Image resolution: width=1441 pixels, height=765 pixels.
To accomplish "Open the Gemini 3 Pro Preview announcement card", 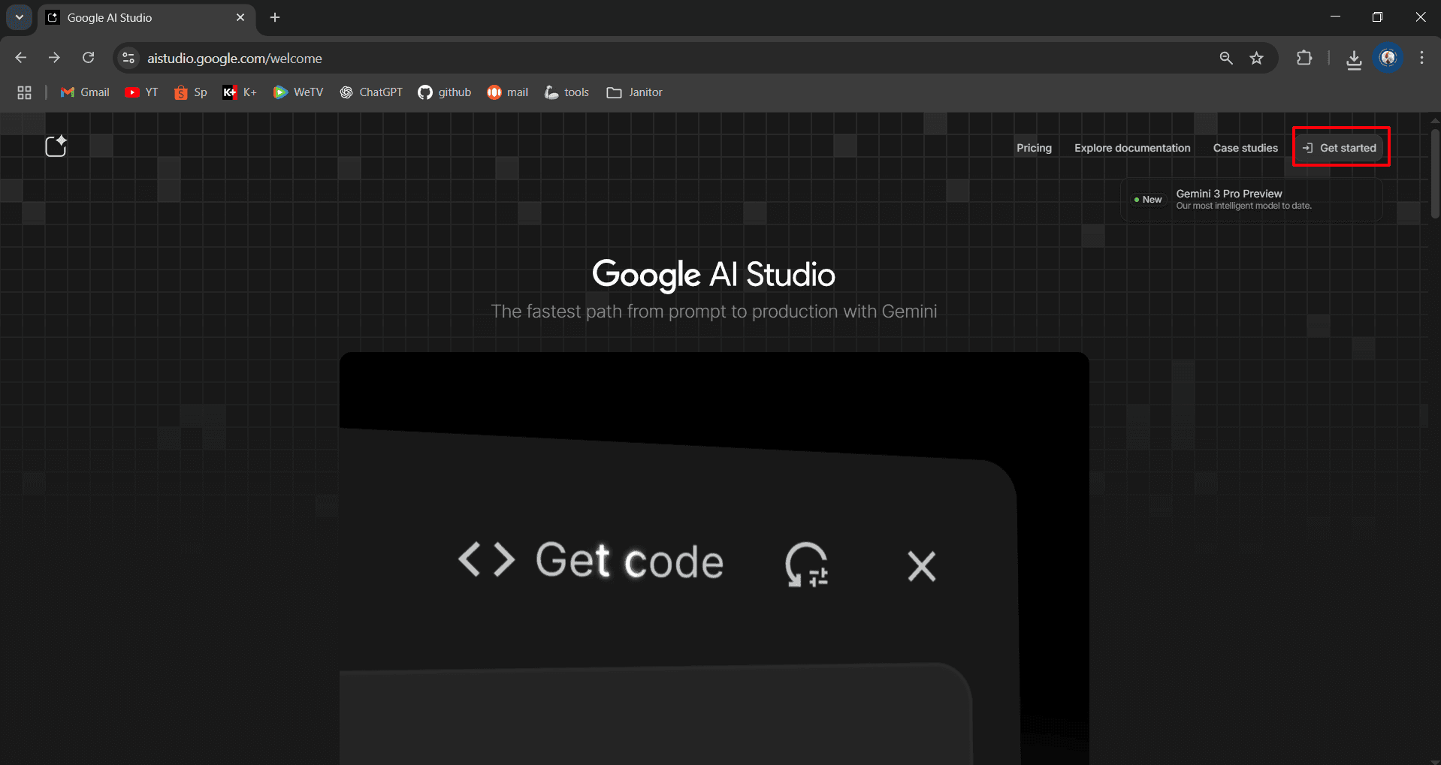I will click(x=1252, y=199).
